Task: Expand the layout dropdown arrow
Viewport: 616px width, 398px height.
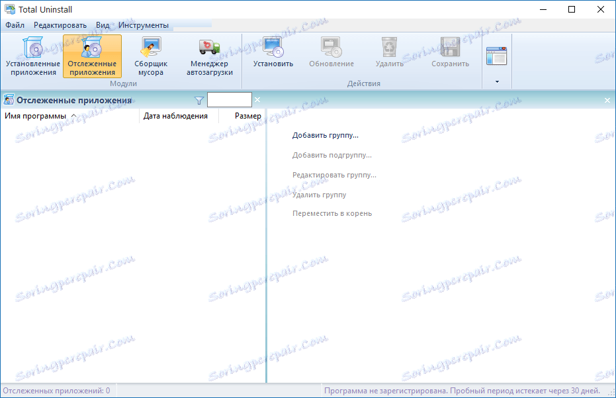Action: pyautogui.click(x=497, y=82)
